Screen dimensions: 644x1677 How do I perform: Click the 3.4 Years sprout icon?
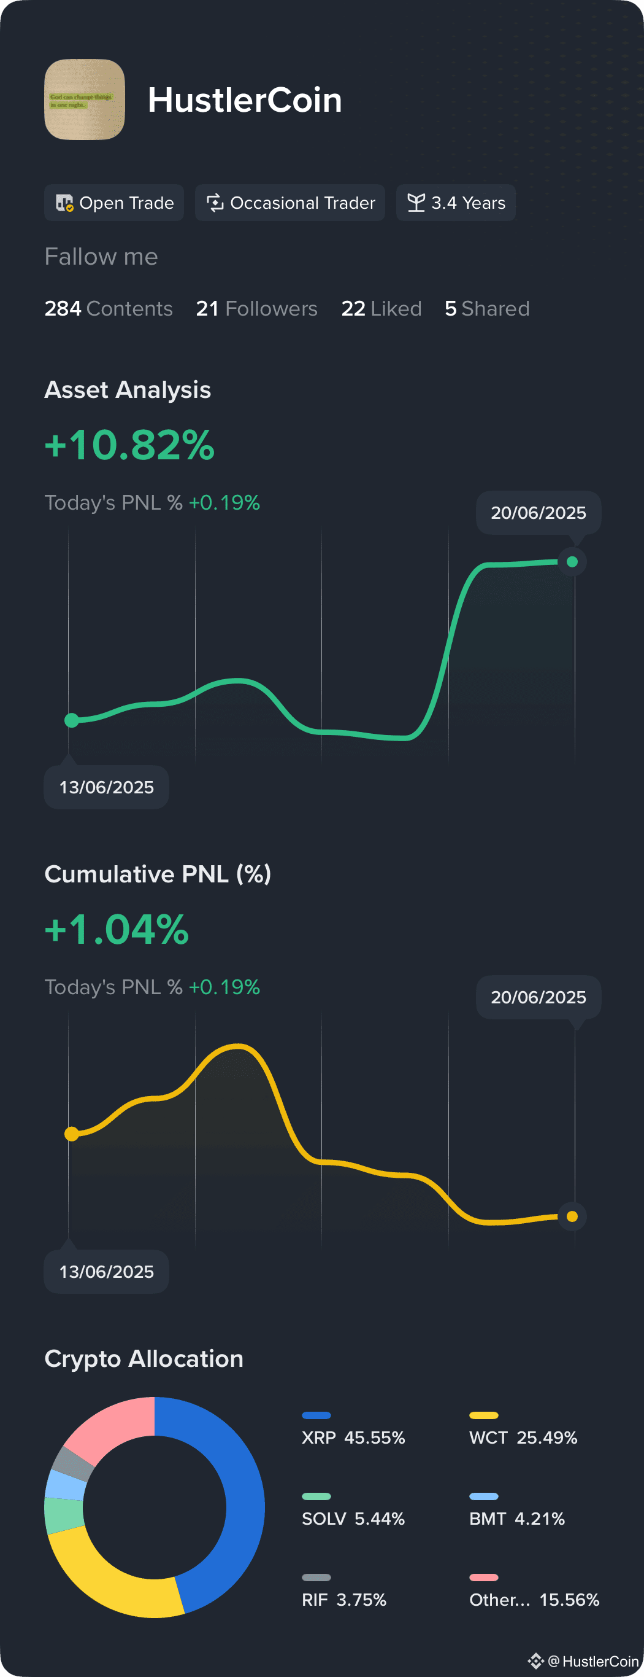point(416,203)
